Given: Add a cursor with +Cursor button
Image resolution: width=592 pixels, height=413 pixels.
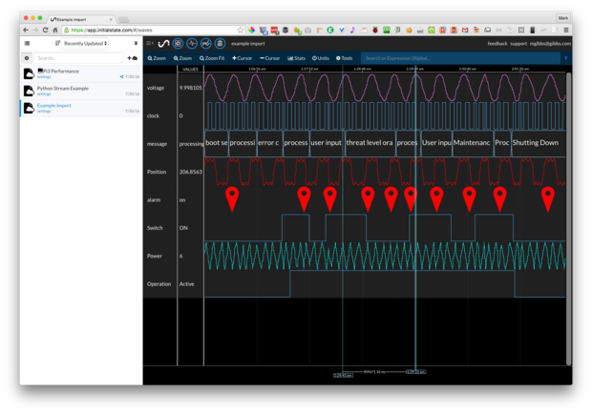Looking at the screenshot, I should (242, 58).
